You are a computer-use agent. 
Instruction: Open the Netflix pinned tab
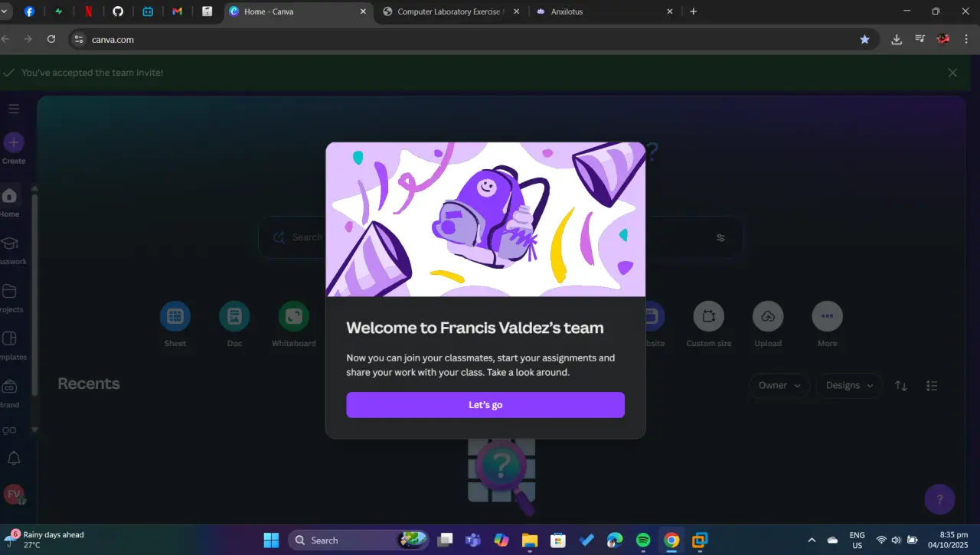(89, 11)
